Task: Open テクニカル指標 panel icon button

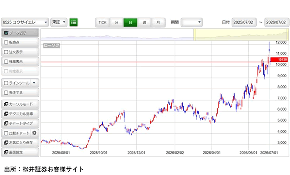Action: tap(20, 114)
